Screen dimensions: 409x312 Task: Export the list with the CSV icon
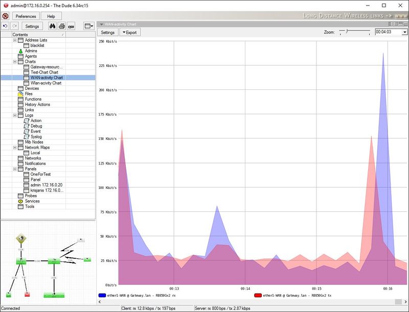[x=71, y=26]
